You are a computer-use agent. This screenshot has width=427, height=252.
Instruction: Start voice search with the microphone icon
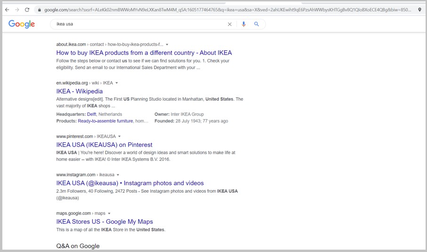coord(244,24)
